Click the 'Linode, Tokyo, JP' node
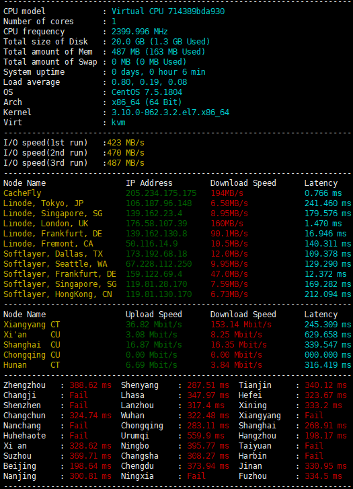This screenshot has height=489, width=353. tap(43, 203)
